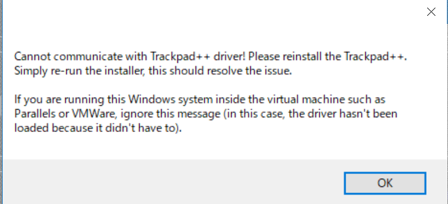Click the 'Please reinstall the Trackpad++.' sentence
Image resolution: width=448 pixels, height=204 pixels.
tap(328, 57)
